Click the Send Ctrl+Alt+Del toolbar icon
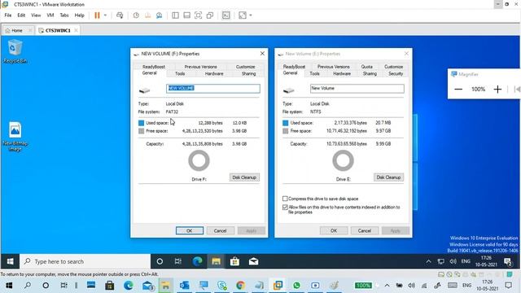 [120, 15]
